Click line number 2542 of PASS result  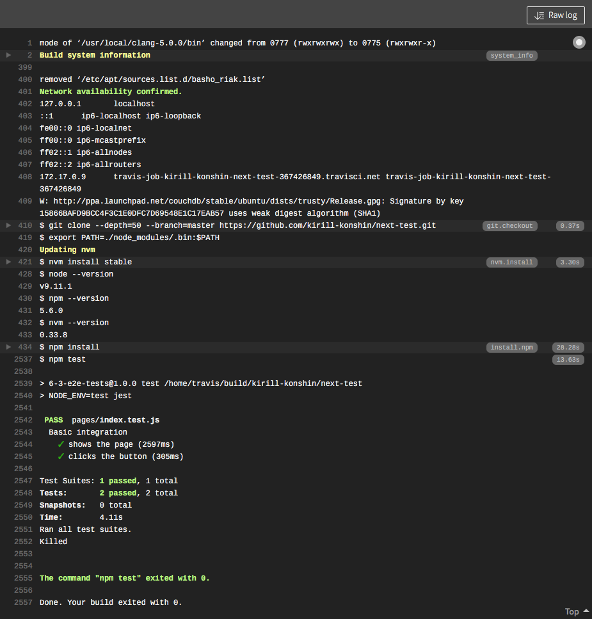22,420
